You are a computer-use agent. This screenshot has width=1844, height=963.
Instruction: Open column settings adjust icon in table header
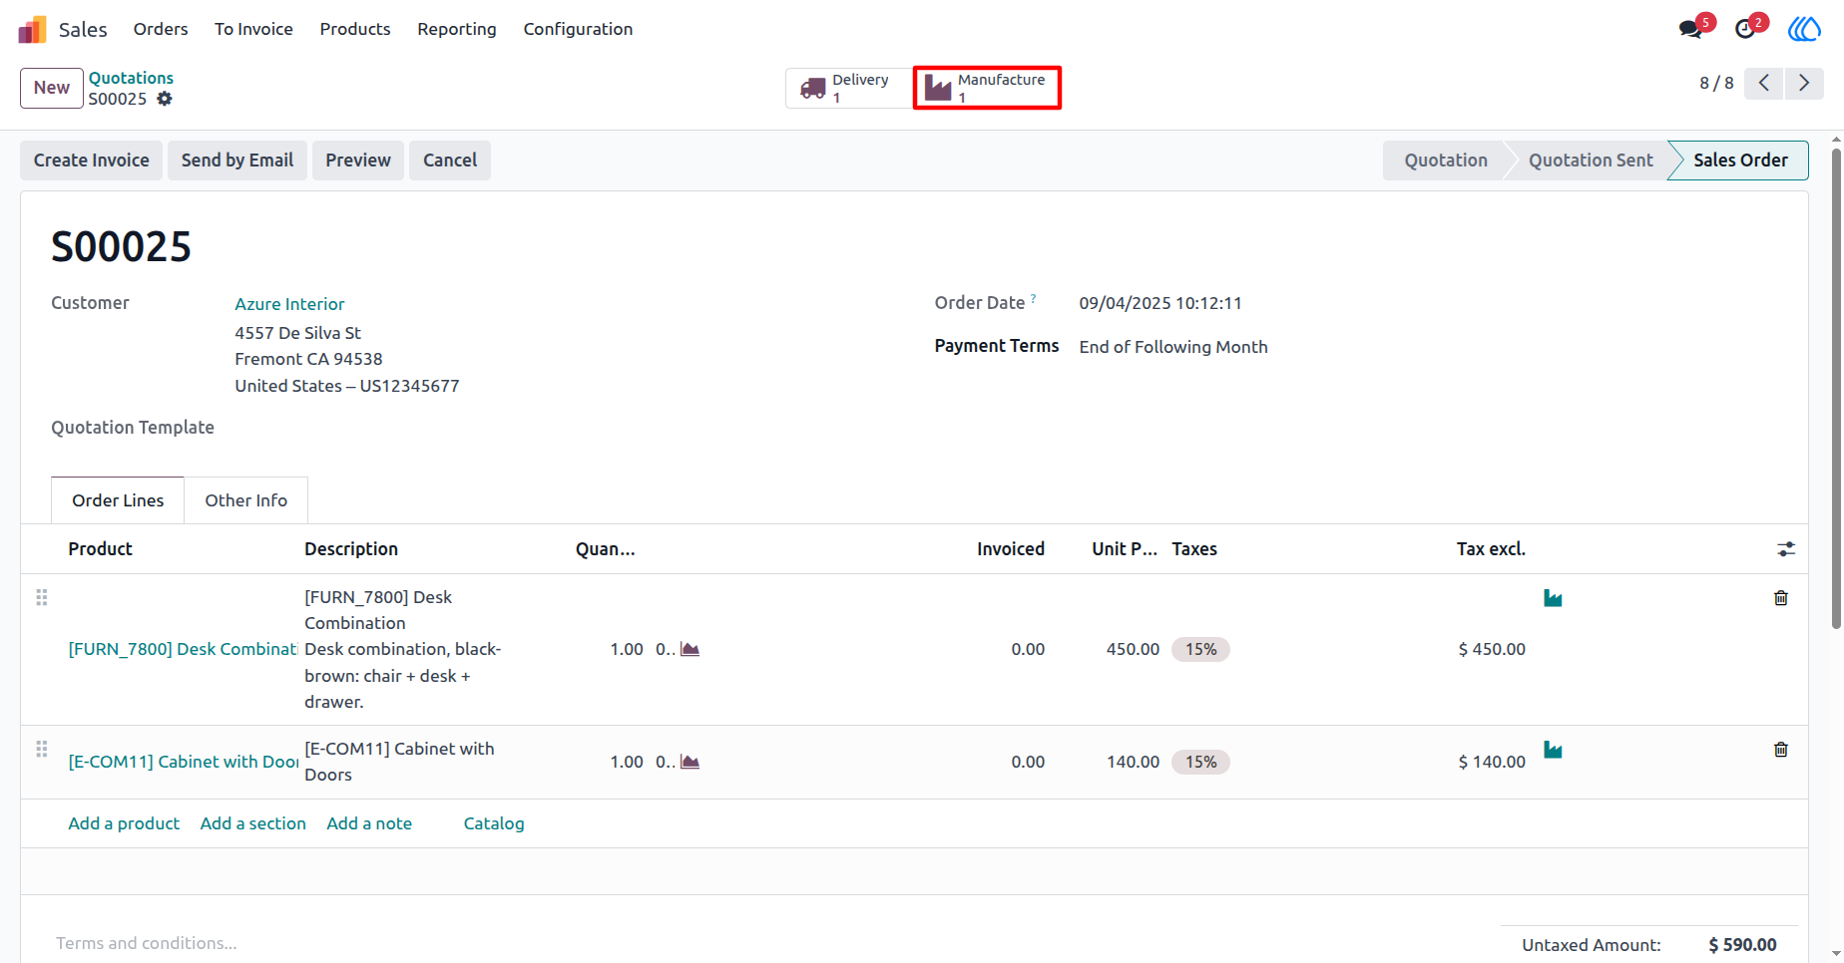pyautogui.click(x=1786, y=549)
